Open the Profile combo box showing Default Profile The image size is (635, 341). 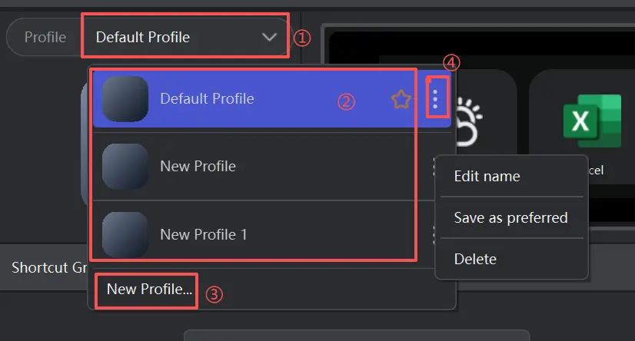(185, 37)
